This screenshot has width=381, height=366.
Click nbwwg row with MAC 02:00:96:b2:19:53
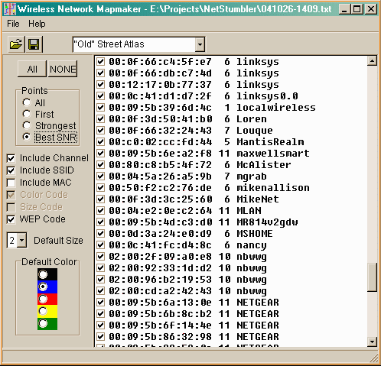click(187, 280)
